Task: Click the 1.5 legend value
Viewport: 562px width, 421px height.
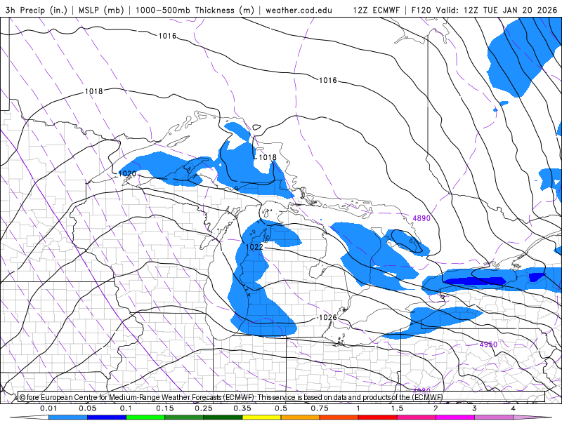Action: [x=397, y=408]
